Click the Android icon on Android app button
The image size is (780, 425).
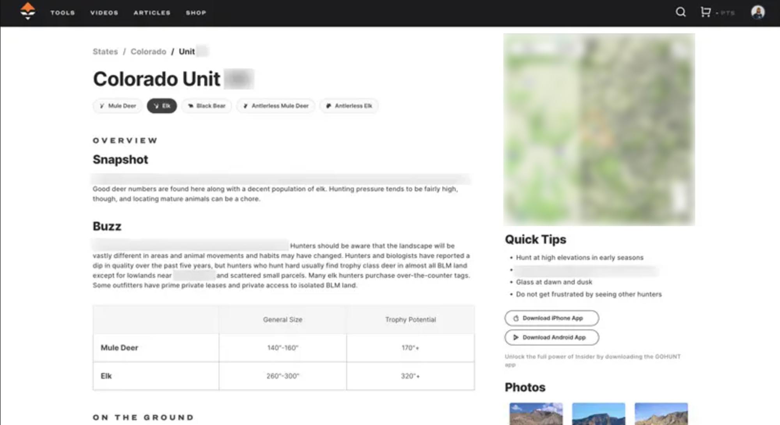tap(516, 337)
